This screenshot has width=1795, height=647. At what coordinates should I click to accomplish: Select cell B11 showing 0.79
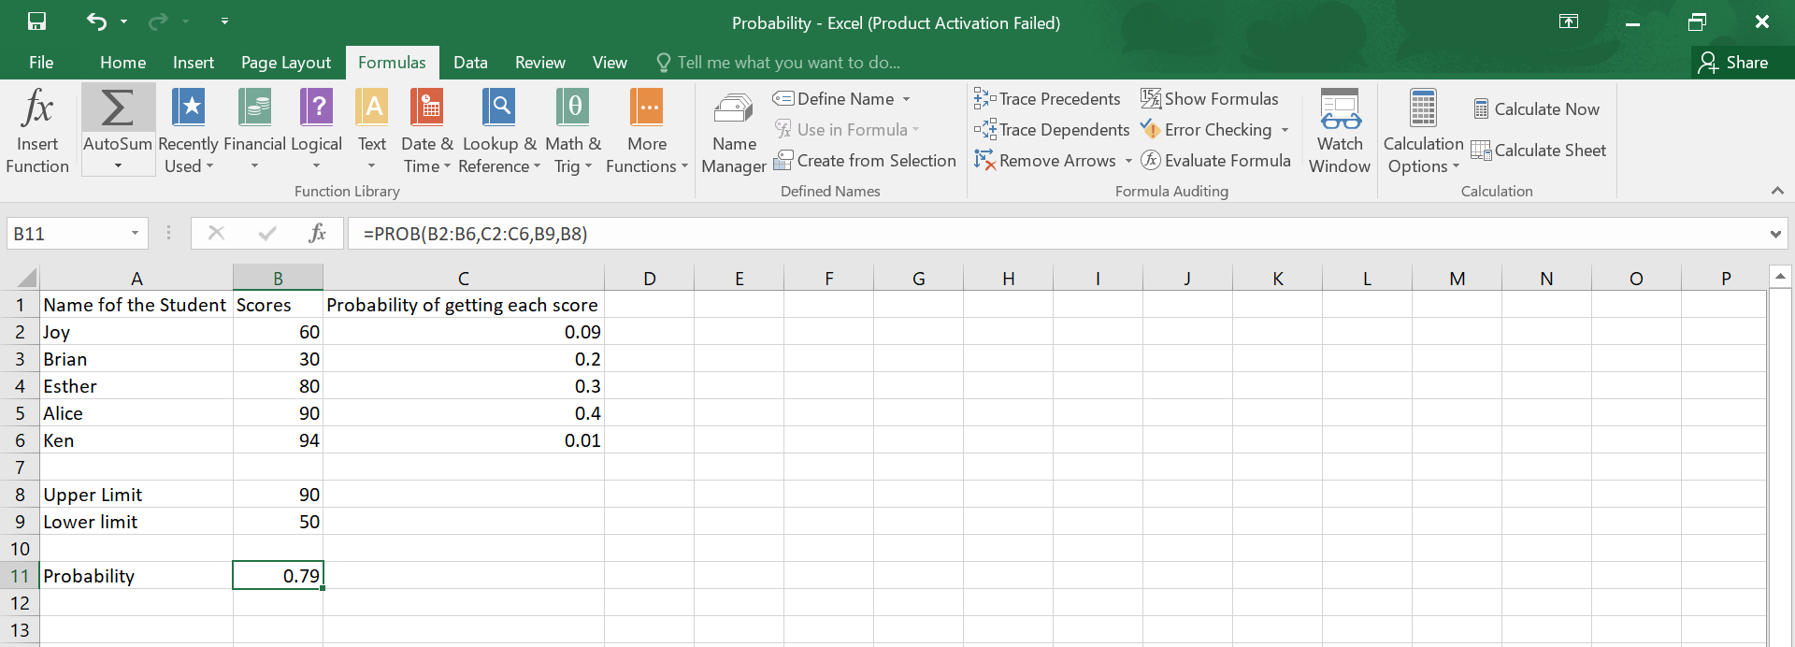pyautogui.click(x=278, y=576)
